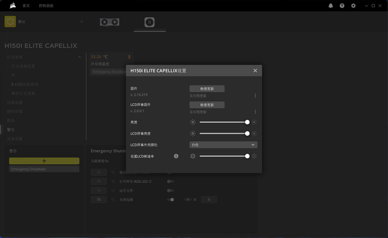Collapse the 灯光效果 section chevron
This screenshot has width=388, height=238.
[79, 57]
